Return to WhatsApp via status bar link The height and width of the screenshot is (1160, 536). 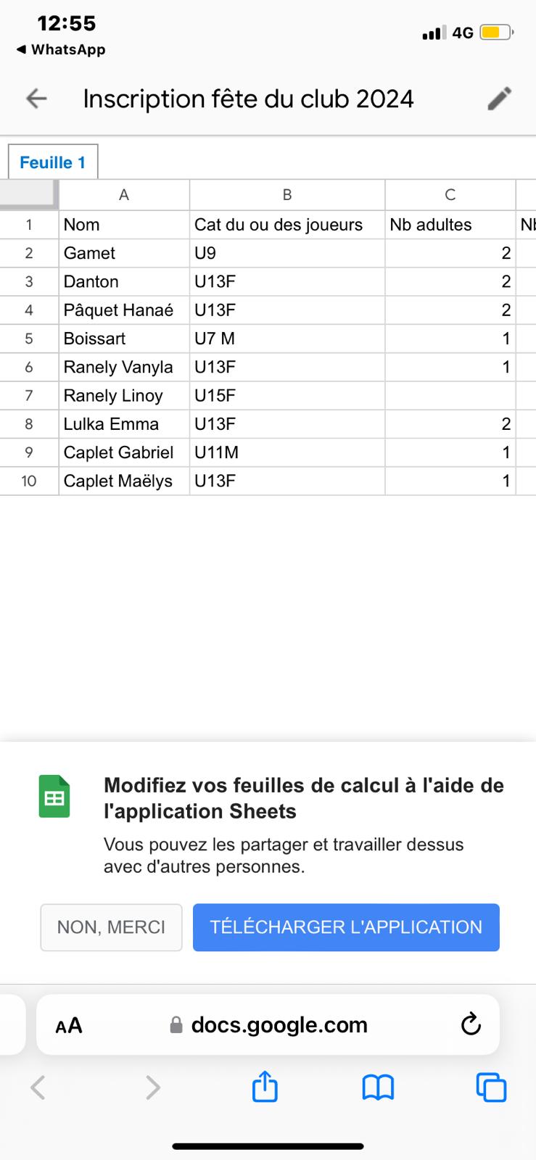61,49
